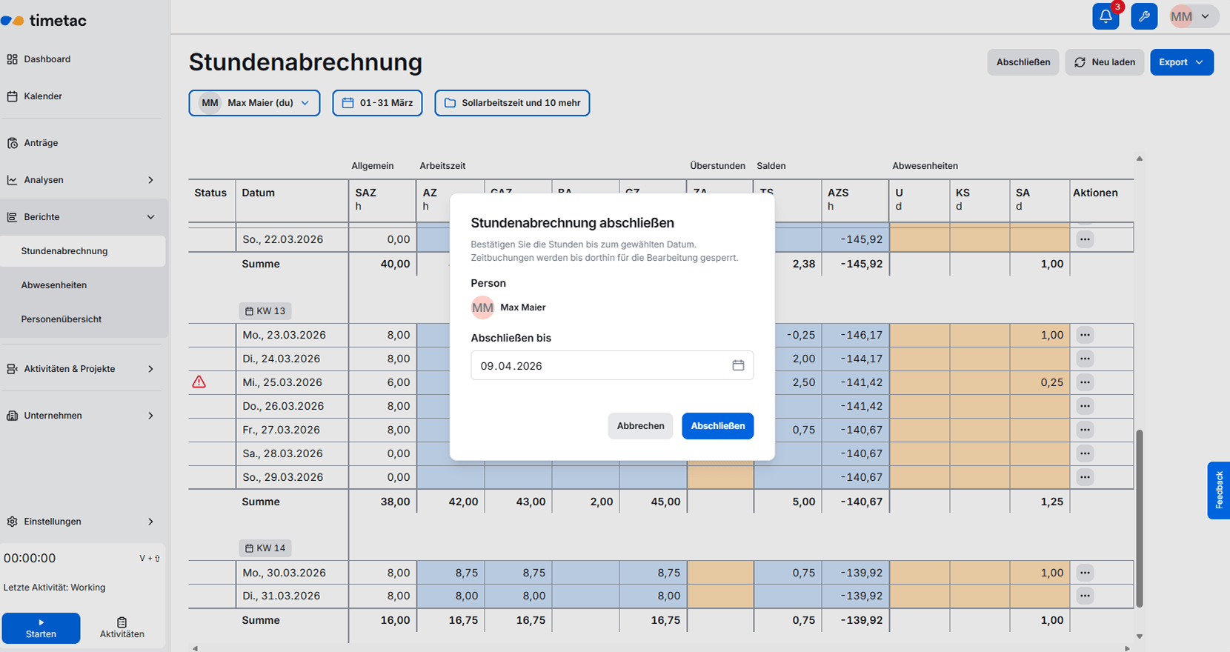
Task: Open the 01-31 März date range picker
Action: pyautogui.click(x=378, y=103)
